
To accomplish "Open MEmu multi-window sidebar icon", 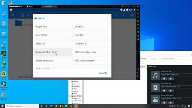I will click(x=138, y=17).
